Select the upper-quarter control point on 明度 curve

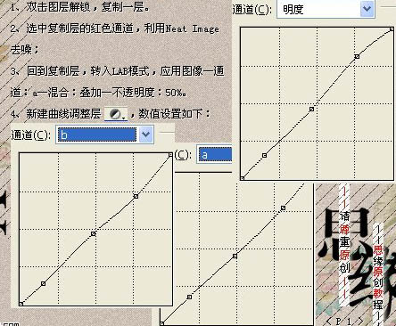(x=357, y=56)
